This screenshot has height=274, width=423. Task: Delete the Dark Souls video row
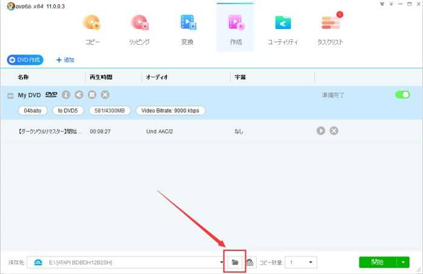click(334, 131)
